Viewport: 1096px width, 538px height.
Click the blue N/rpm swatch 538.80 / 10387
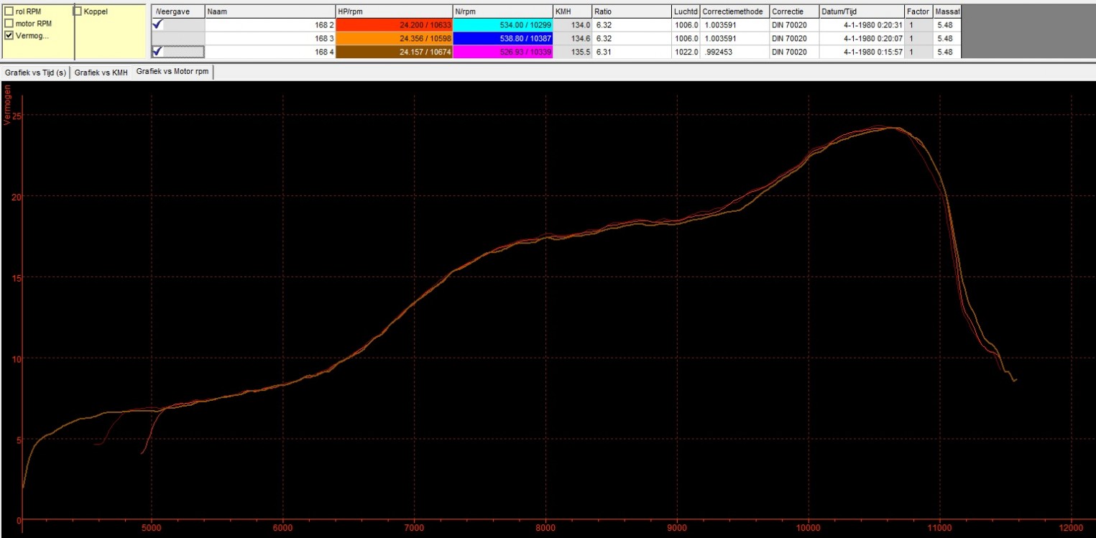[x=503, y=38]
